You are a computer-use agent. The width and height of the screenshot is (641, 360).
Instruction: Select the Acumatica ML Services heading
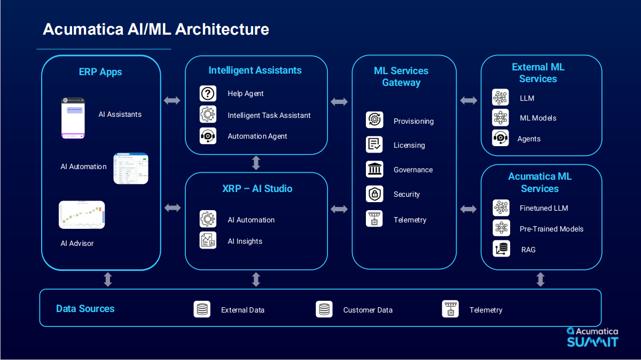[x=540, y=182]
